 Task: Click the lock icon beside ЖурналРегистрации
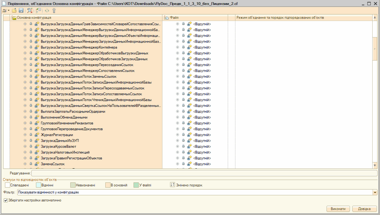click(x=31, y=135)
